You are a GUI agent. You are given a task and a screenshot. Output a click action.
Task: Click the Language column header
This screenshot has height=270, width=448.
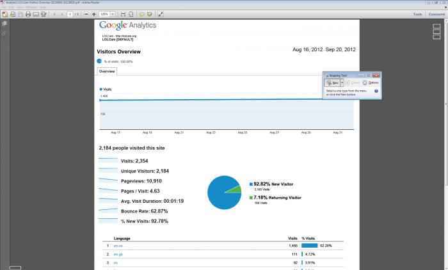[x=122, y=239]
